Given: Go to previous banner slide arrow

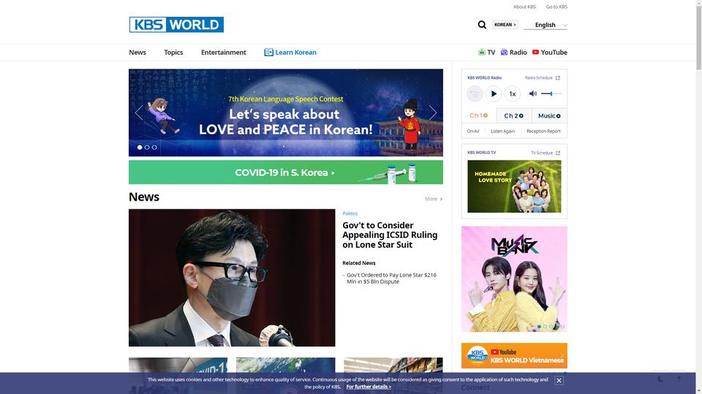Looking at the screenshot, I should (139, 112).
